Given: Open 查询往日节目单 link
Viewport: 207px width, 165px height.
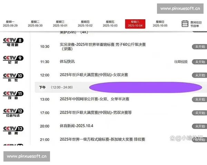Looking at the screenshot, I should [x=197, y=23].
